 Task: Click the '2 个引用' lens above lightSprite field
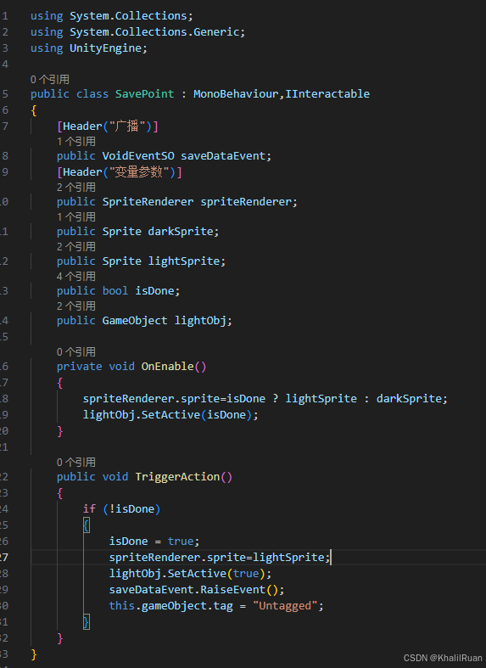[75, 247]
